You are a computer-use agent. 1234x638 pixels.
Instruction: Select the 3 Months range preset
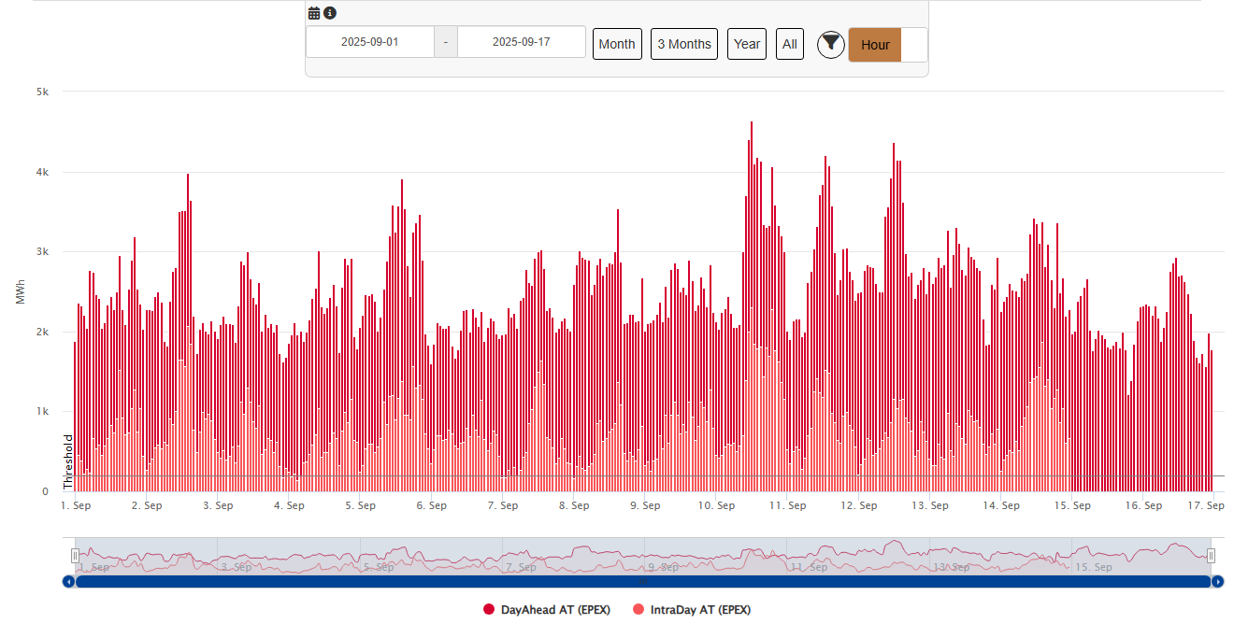coord(684,44)
